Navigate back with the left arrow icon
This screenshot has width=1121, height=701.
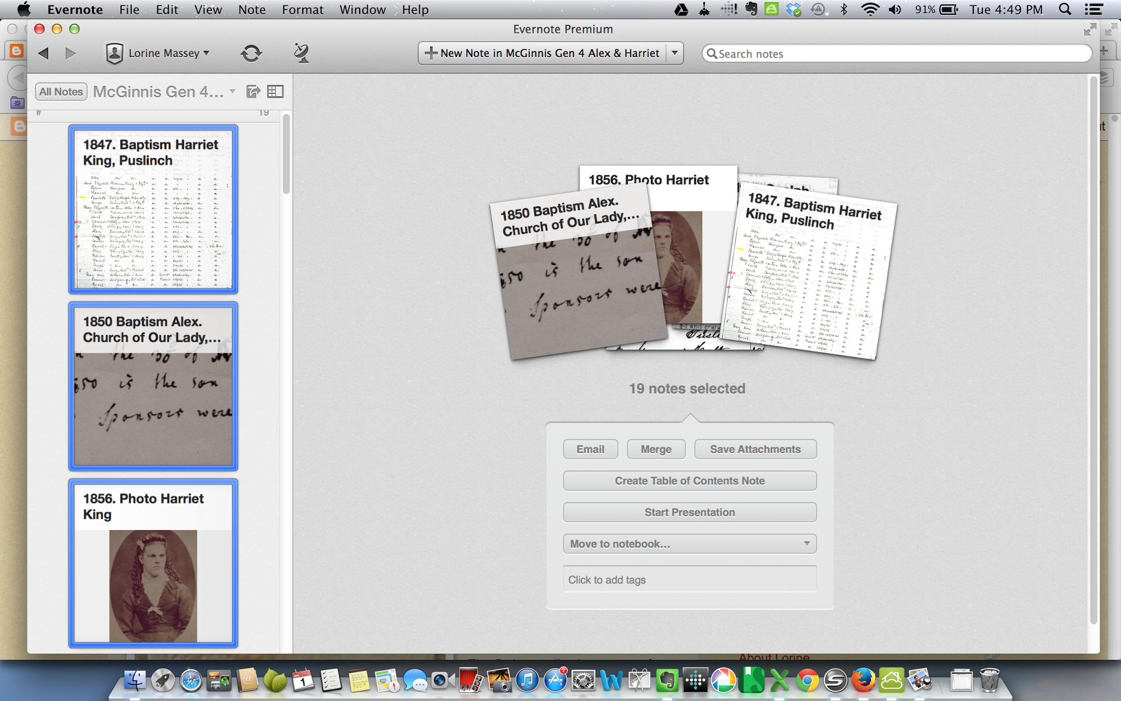tap(43, 53)
